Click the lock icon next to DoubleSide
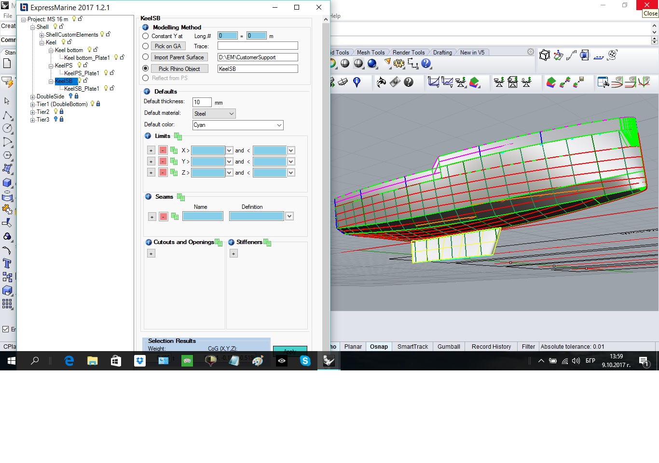This screenshot has height=463, width=659. [76, 96]
